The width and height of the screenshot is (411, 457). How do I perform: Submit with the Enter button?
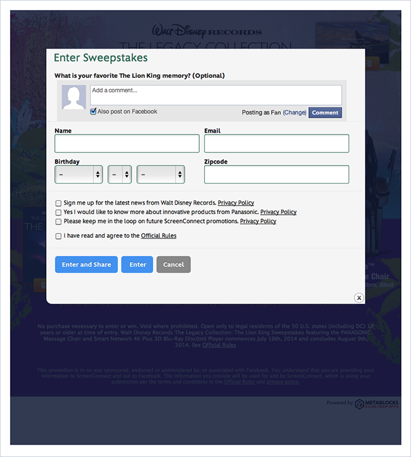point(137,265)
